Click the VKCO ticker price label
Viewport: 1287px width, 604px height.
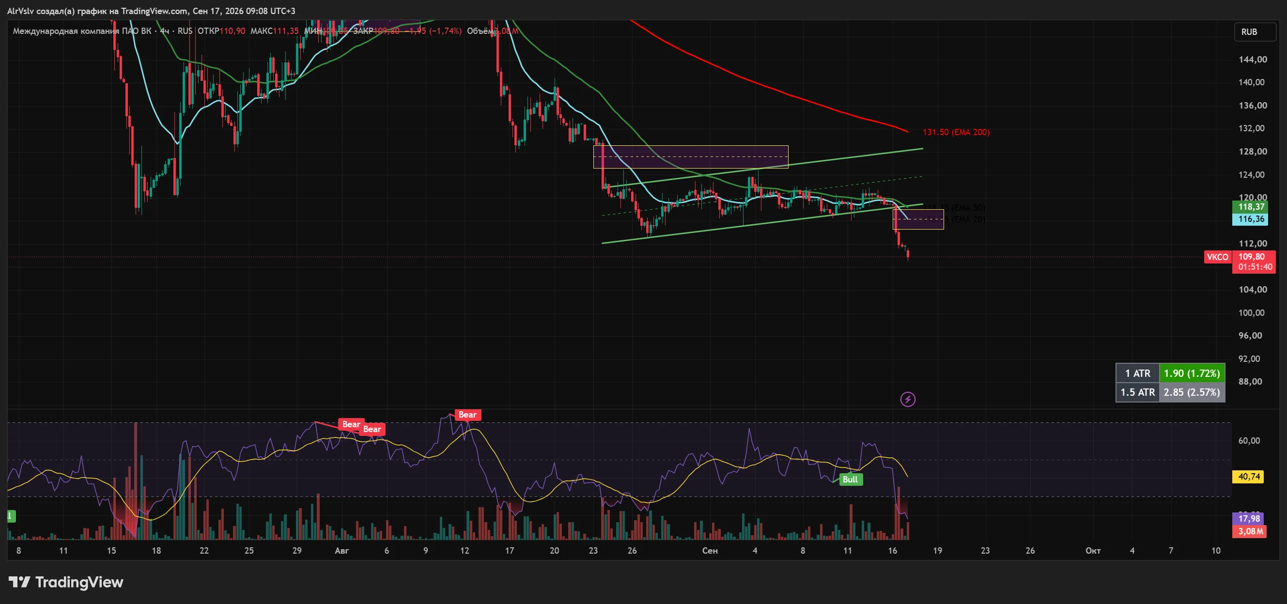point(1217,257)
